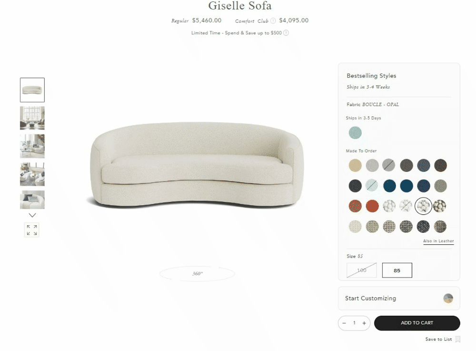Click the ADD TO CART button
The image size is (476, 351).
coord(417,323)
